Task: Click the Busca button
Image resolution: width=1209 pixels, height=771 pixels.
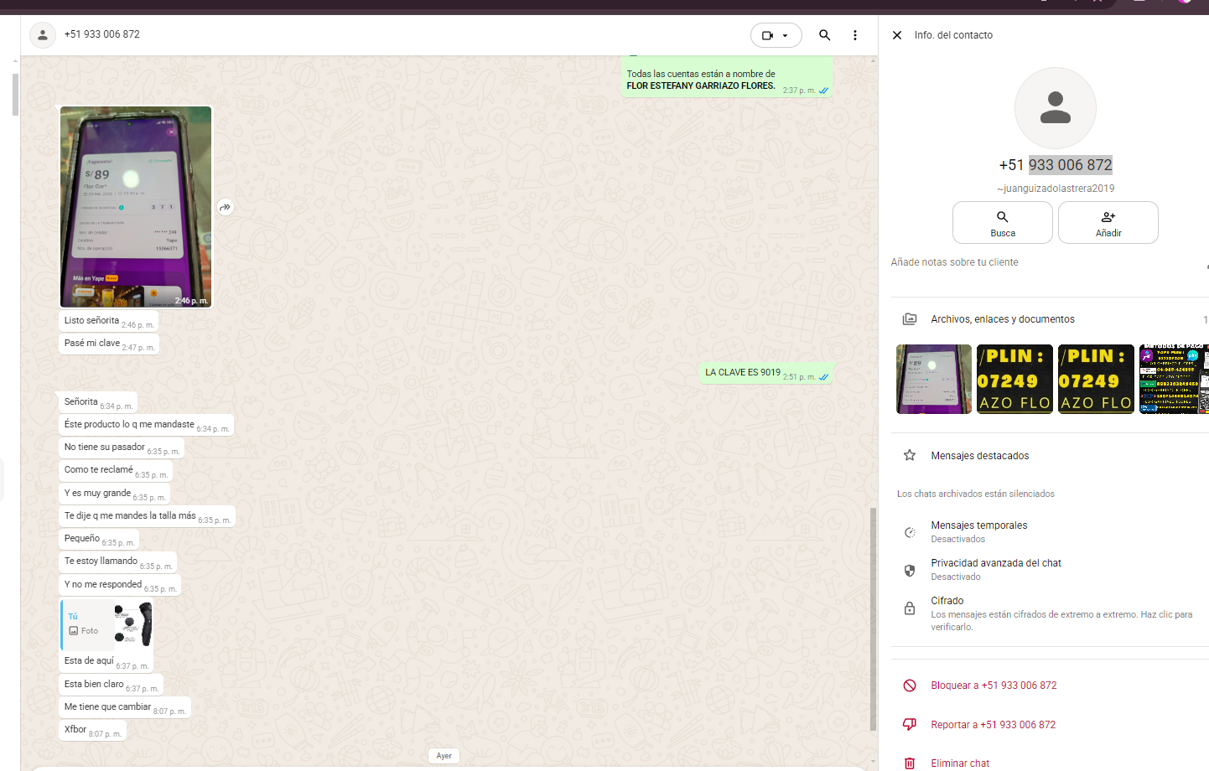Action: tap(1002, 223)
